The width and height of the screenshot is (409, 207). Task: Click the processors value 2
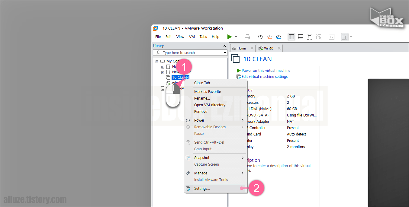pos(288,103)
